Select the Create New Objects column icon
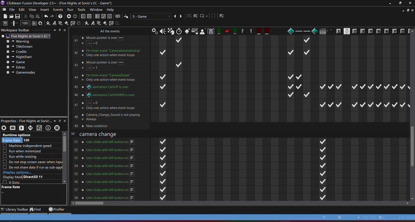Viewport: 415px width, 222px height. coord(187,31)
